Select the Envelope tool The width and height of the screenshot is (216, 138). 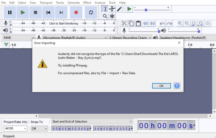click(112, 9)
